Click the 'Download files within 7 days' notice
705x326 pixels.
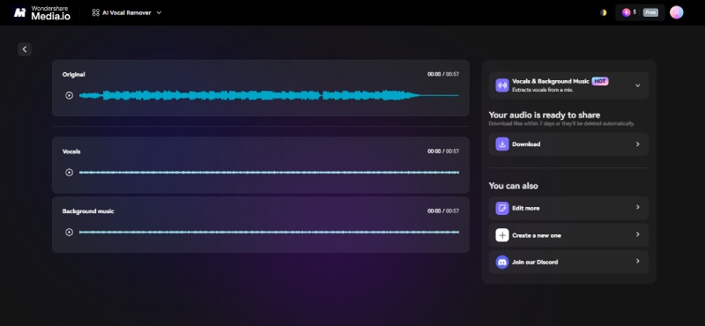(x=561, y=123)
